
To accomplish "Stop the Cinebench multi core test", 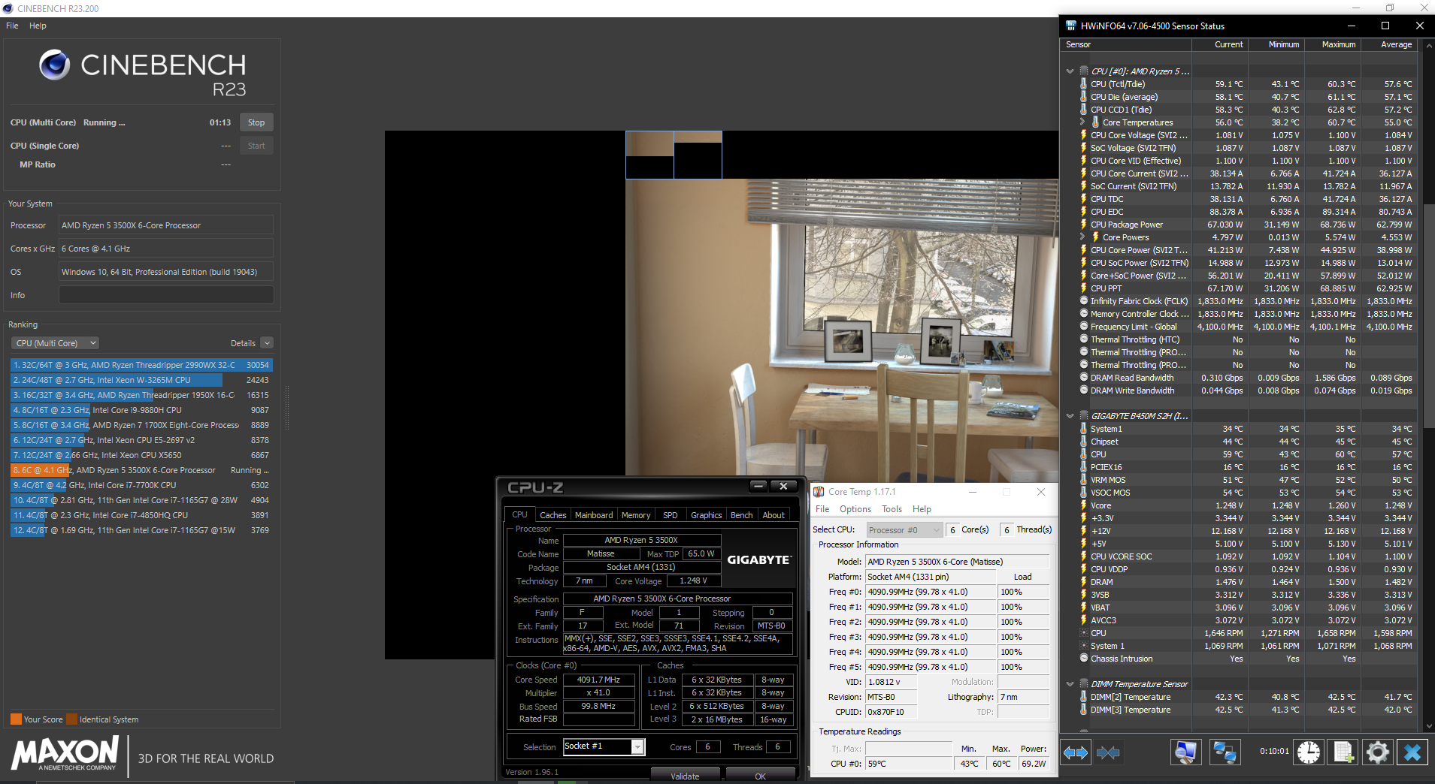I will (256, 122).
